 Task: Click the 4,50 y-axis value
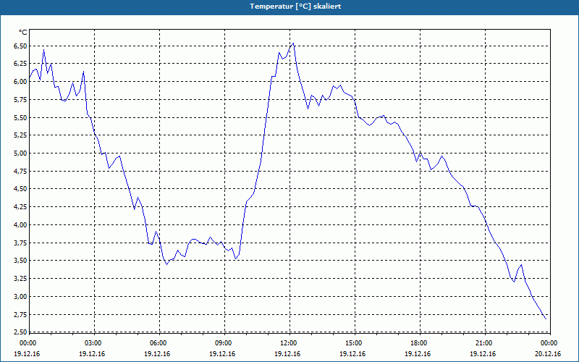(x=20, y=189)
